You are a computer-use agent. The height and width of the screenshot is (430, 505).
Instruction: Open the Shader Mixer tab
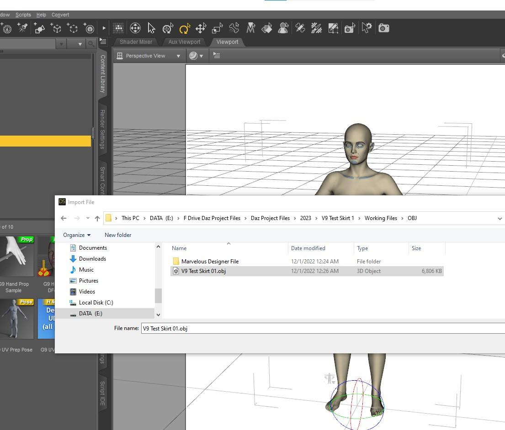pos(136,42)
